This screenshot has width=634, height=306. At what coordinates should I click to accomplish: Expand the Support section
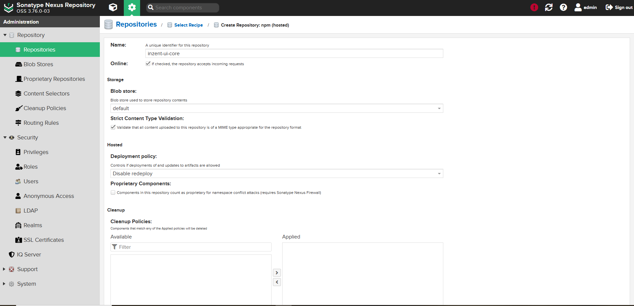(4, 269)
